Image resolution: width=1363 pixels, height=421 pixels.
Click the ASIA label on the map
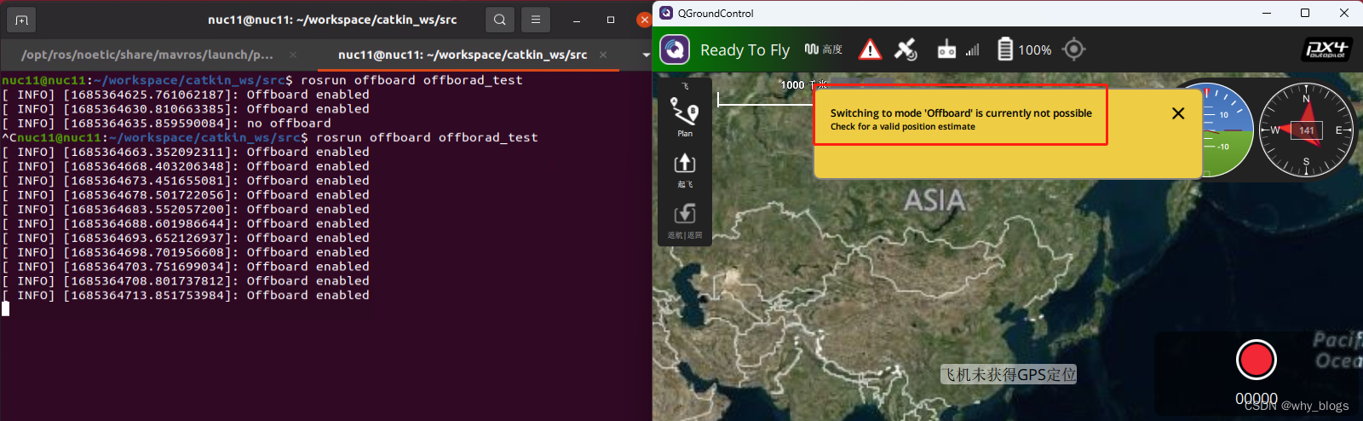click(935, 200)
